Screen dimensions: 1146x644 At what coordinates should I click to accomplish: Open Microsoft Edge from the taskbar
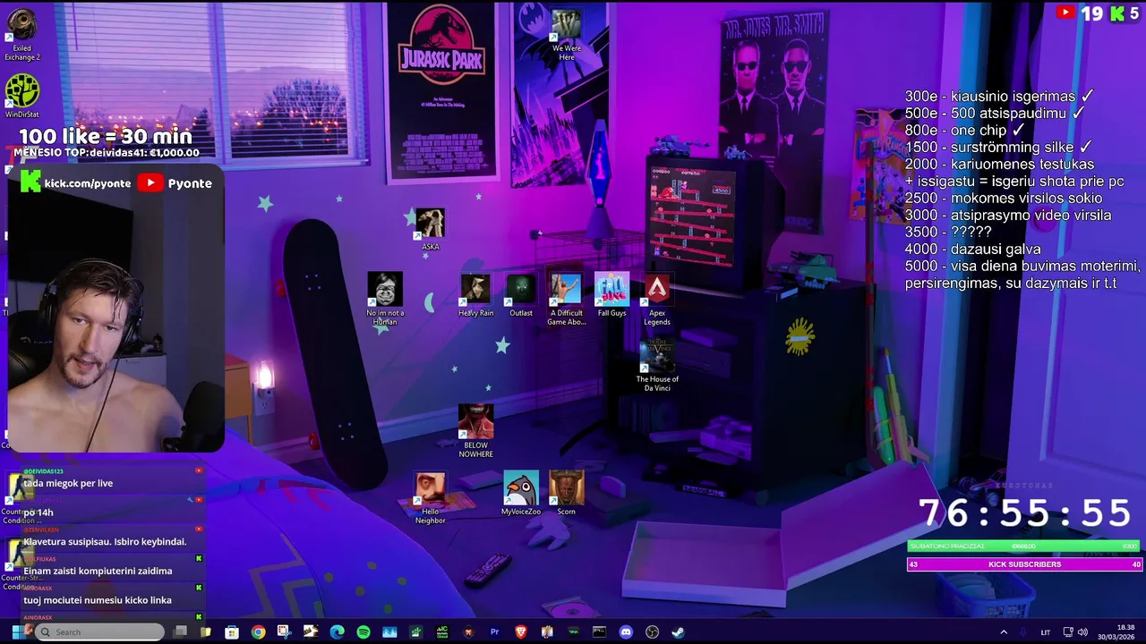coord(337,632)
